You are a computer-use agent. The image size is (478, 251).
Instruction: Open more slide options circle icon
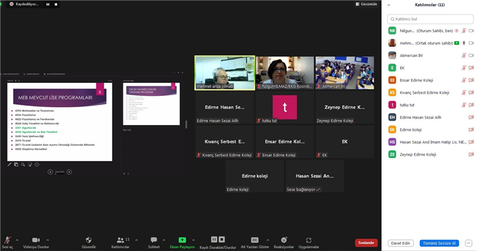(x=37, y=165)
